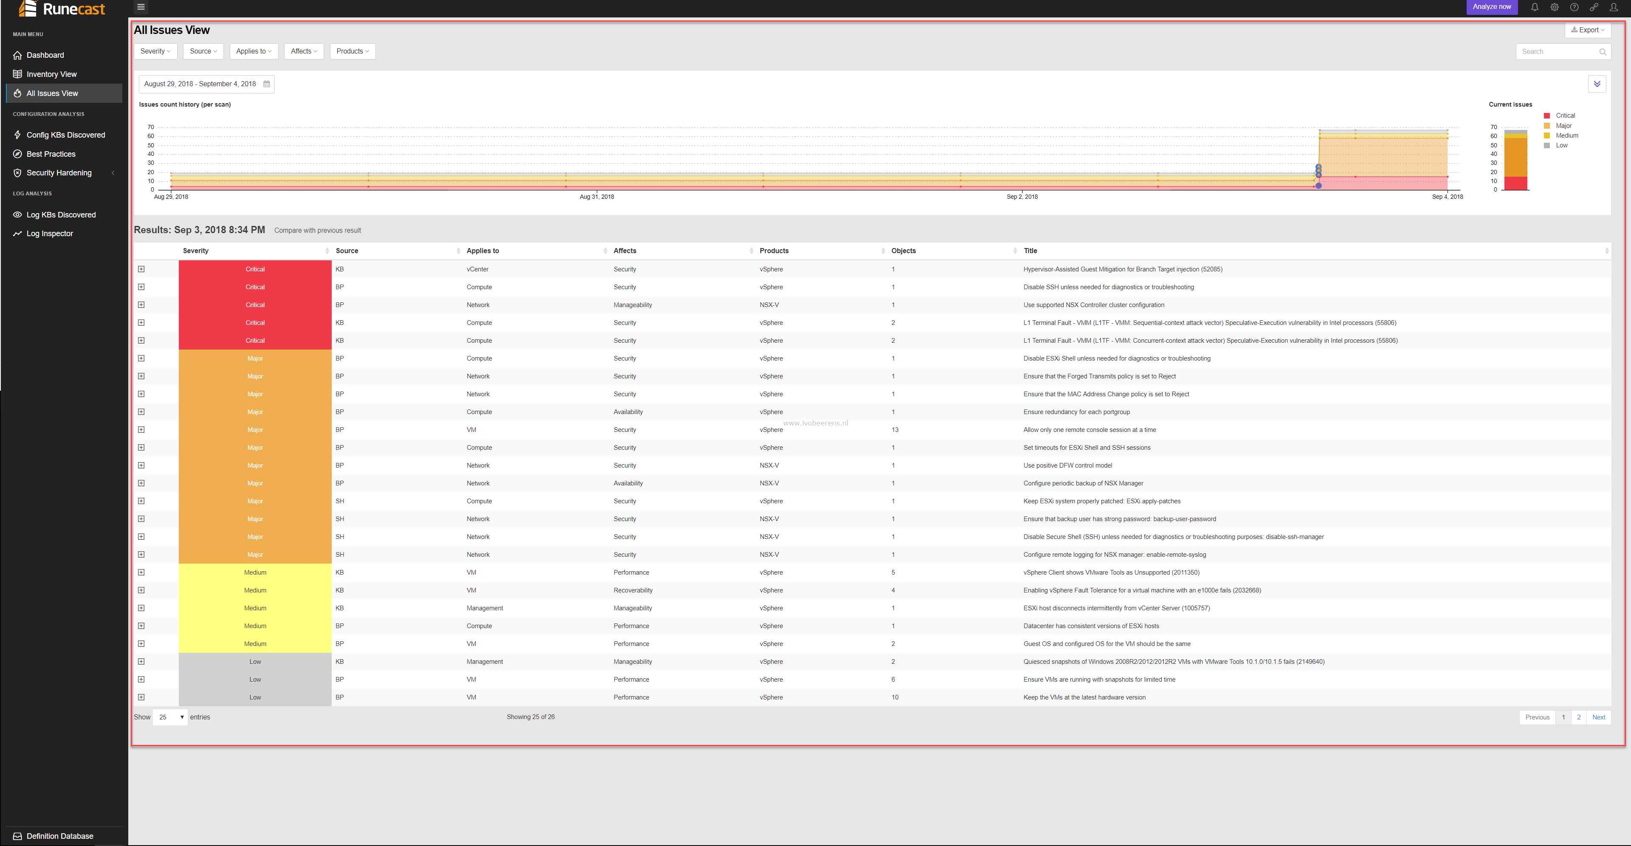This screenshot has height=846, width=1631.
Task: Expand the vSphere Client shows VMware Tools row
Action: tap(141, 572)
